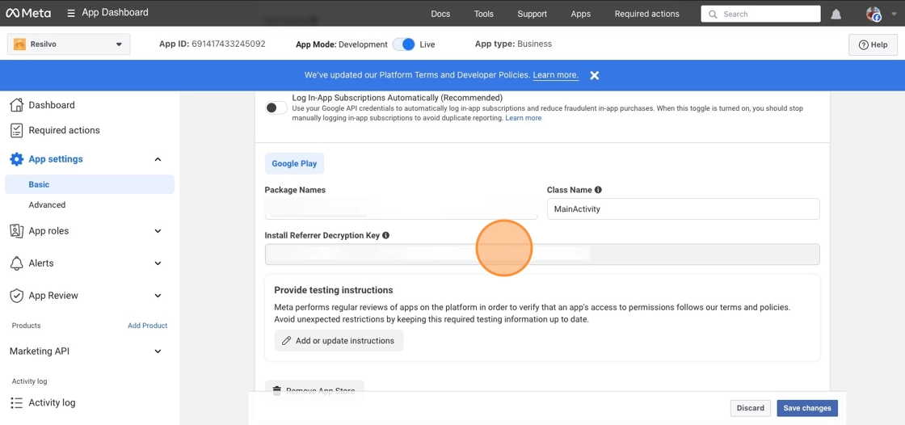The width and height of the screenshot is (905, 425).
Task: Click Add or update instructions button
Action: [339, 341]
